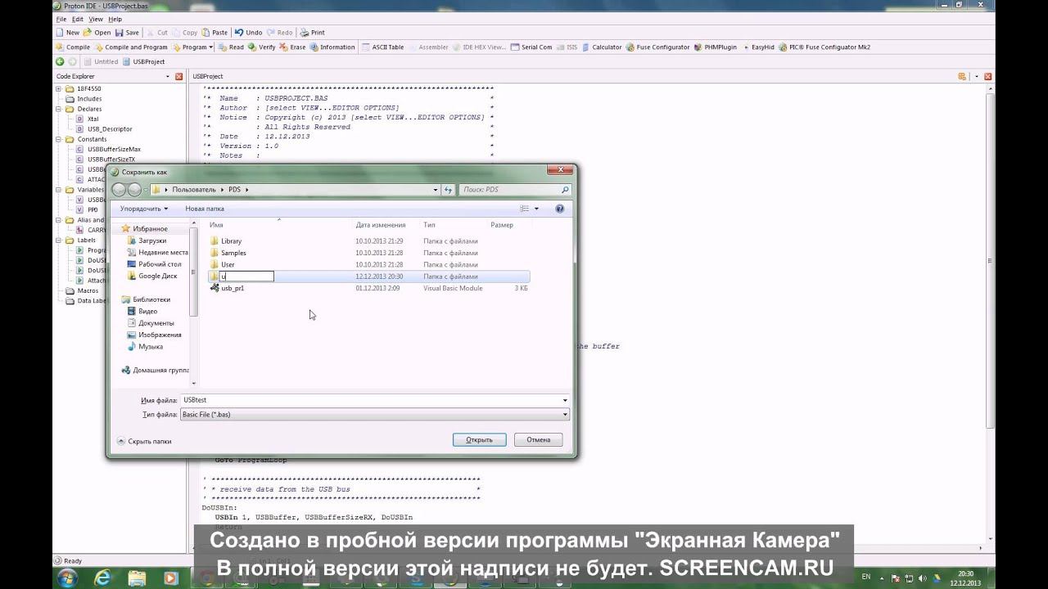Screen dimensions: 1048x589
Task: Sort file list by Дата изменения column
Action: click(x=381, y=224)
